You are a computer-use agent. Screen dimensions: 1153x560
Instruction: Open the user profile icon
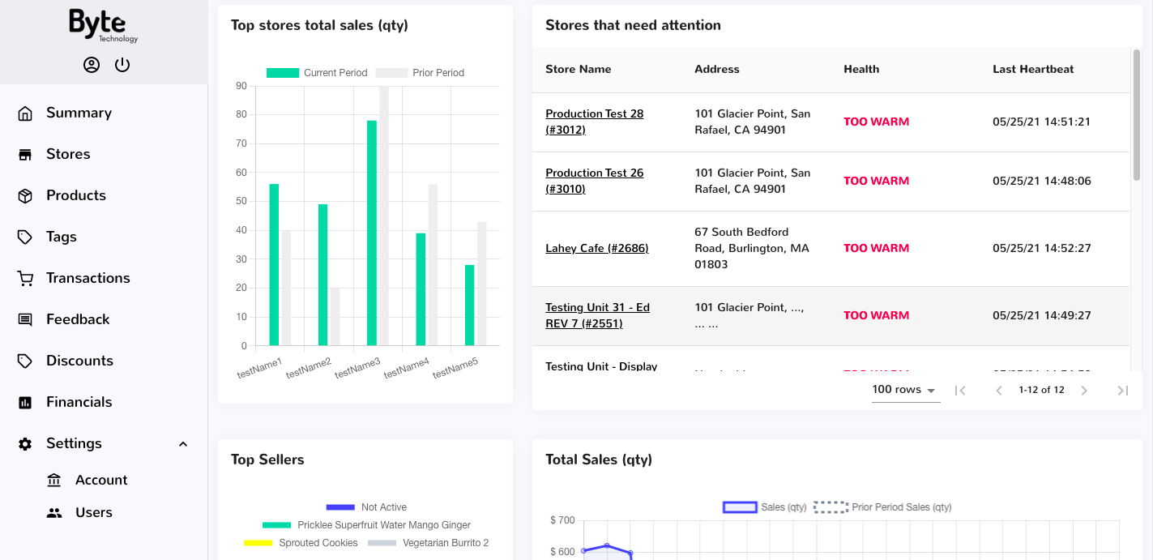(x=92, y=65)
